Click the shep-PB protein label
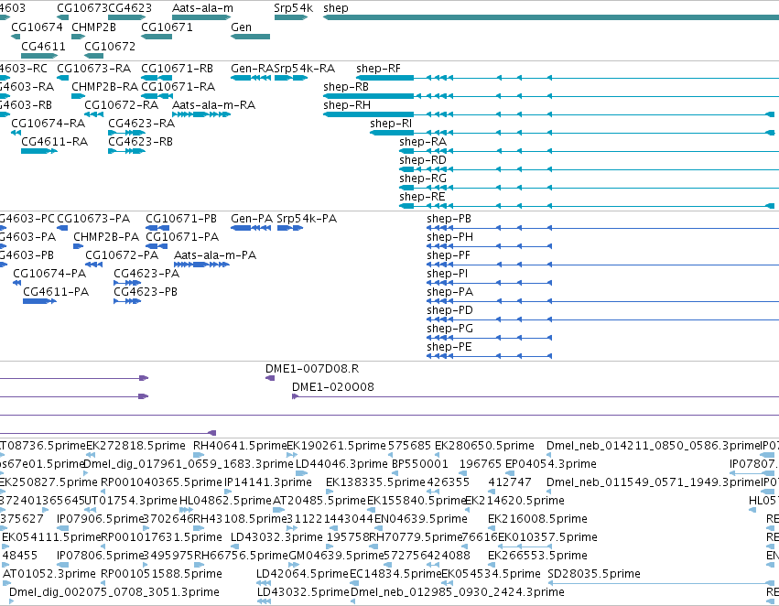The image size is (779, 606). click(449, 219)
